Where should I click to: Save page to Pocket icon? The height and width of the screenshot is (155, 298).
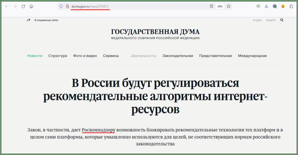(258, 6)
